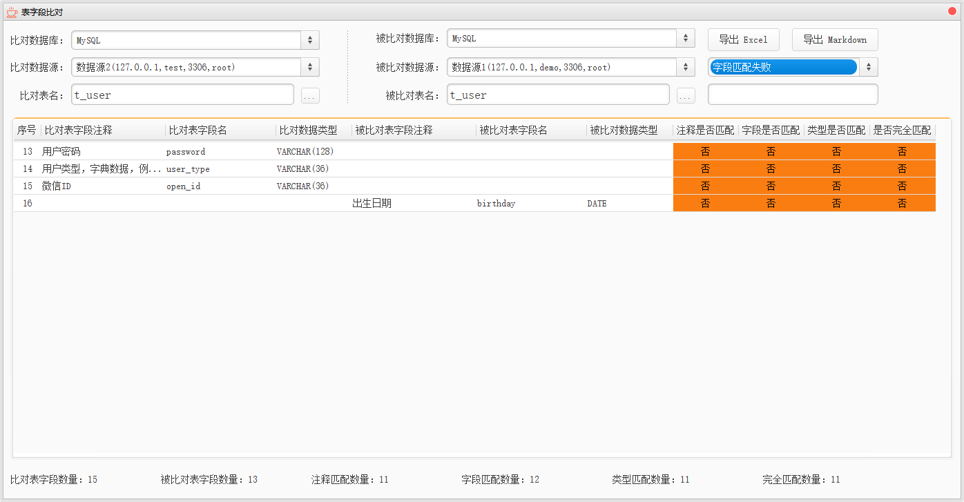The width and height of the screenshot is (964, 502).
Task: Open browse button next to 比对表名
Action: 310,96
